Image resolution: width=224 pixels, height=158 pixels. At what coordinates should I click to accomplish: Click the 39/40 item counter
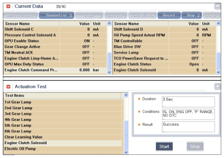[x=61, y=7]
